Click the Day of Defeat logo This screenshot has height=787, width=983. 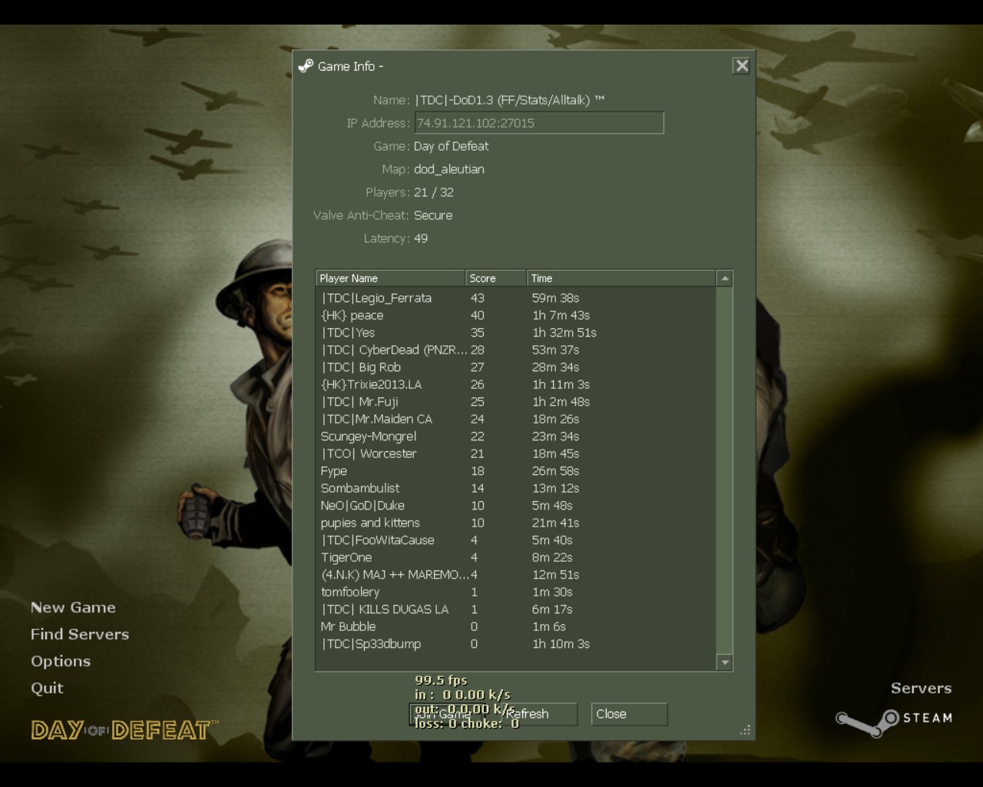point(124,729)
